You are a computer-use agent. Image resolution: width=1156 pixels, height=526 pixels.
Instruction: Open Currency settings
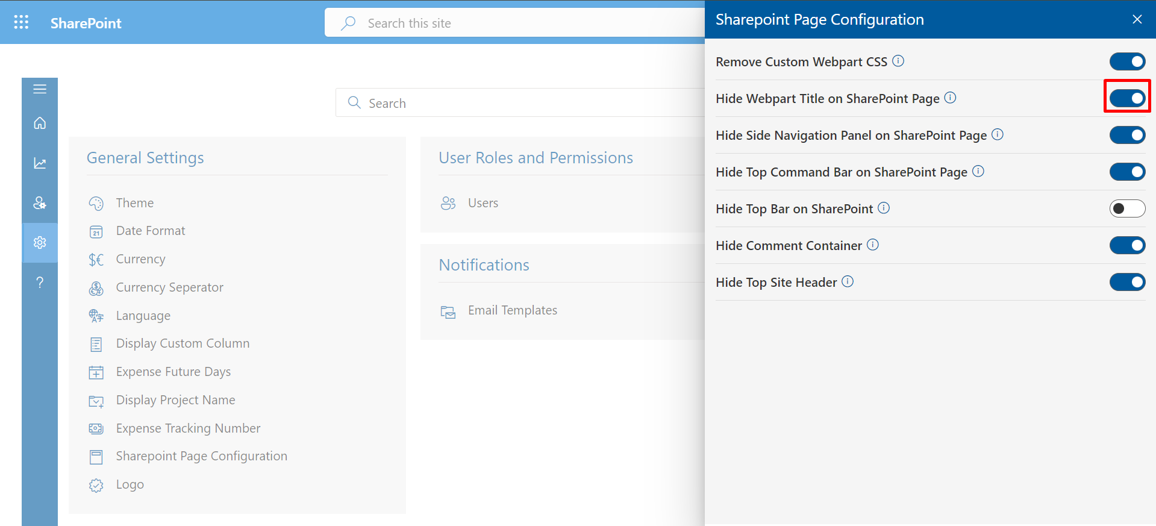tap(140, 259)
